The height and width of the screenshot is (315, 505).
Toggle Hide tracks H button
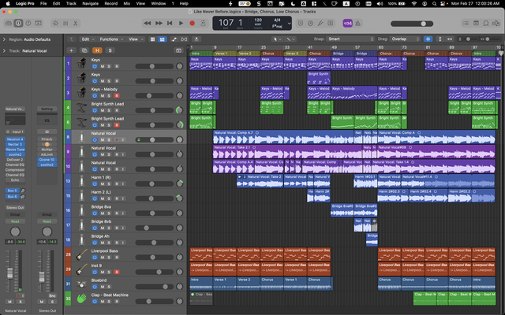97,50
